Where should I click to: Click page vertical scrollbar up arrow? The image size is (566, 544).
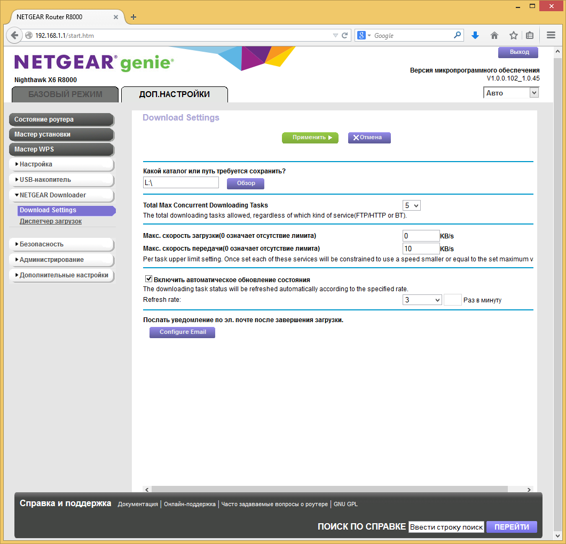coord(557,52)
